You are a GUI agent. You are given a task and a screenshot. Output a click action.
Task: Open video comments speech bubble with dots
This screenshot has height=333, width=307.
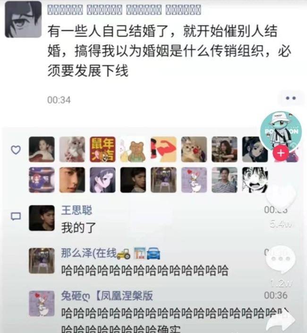(281, 260)
